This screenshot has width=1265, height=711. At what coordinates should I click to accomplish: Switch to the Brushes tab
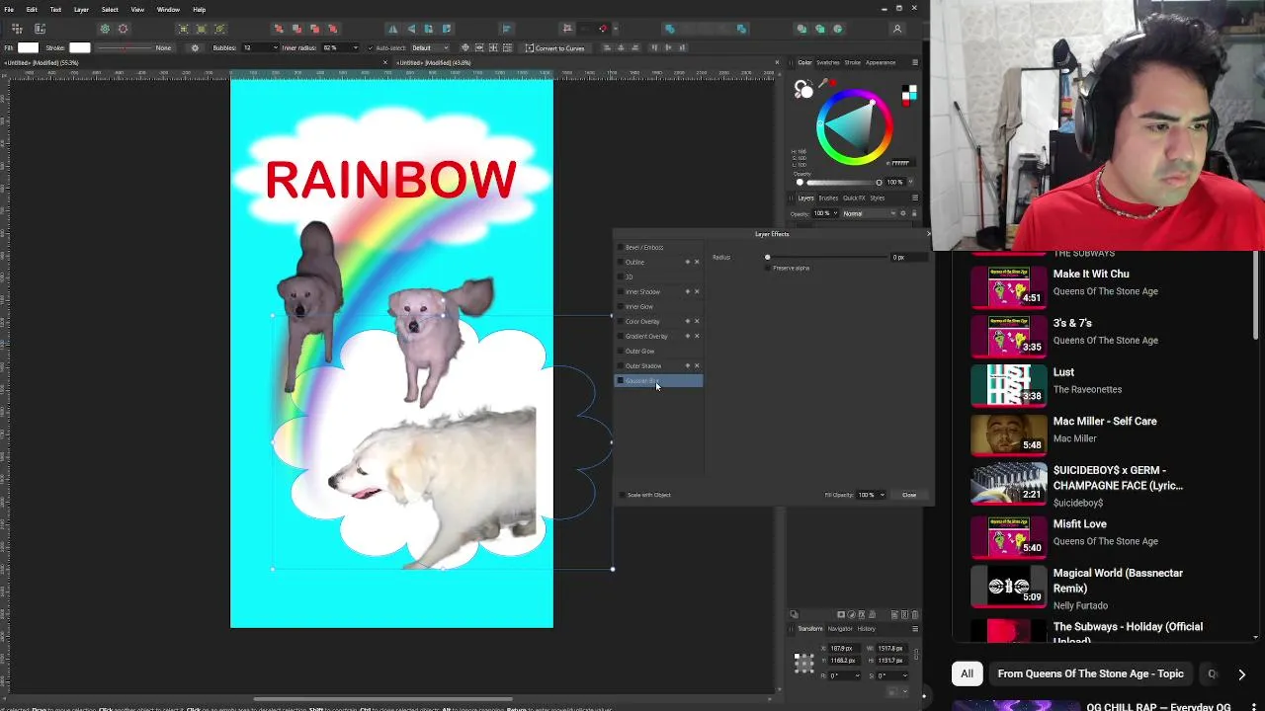click(828, 197)
